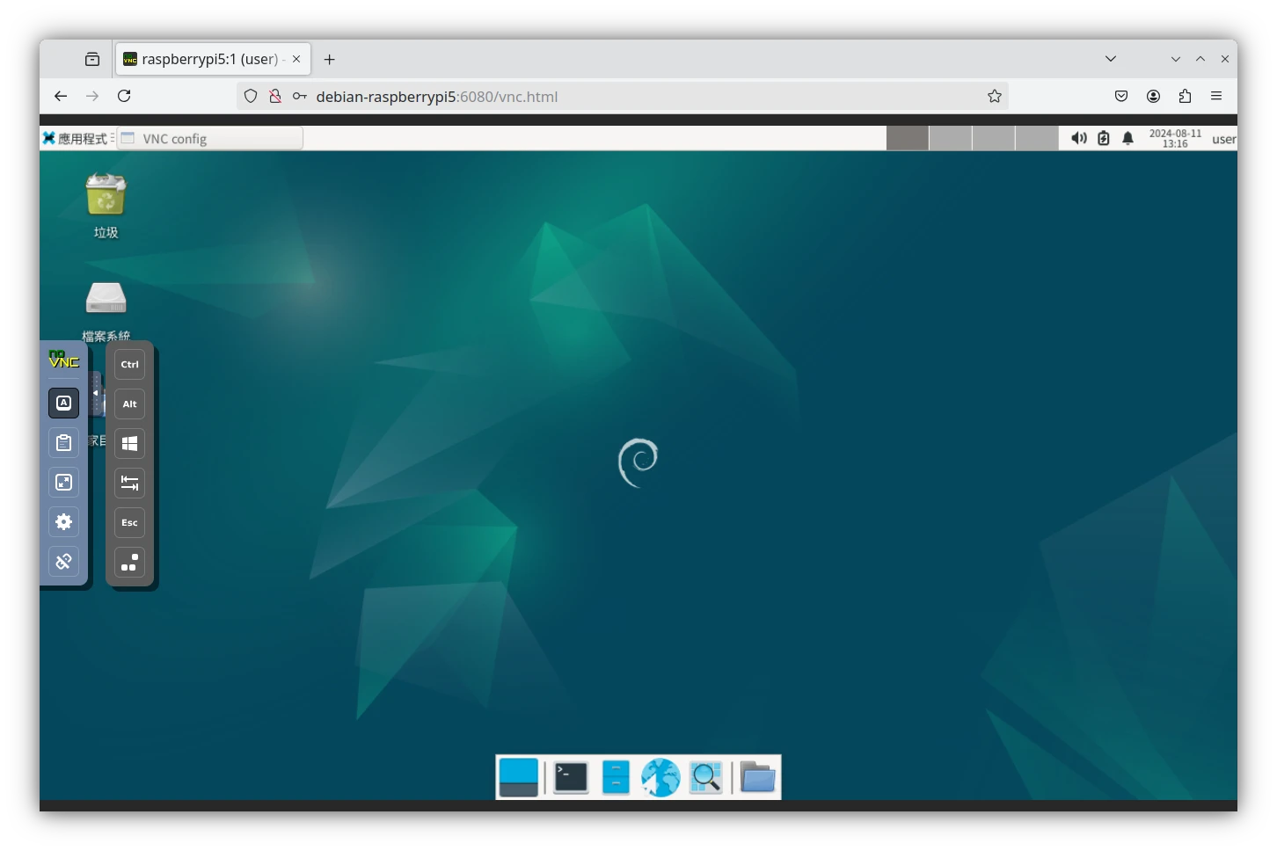This screenshot has width=1277, height=851.
Task: Open the 應用程式 applications menu
Action: tap(77, 138)
